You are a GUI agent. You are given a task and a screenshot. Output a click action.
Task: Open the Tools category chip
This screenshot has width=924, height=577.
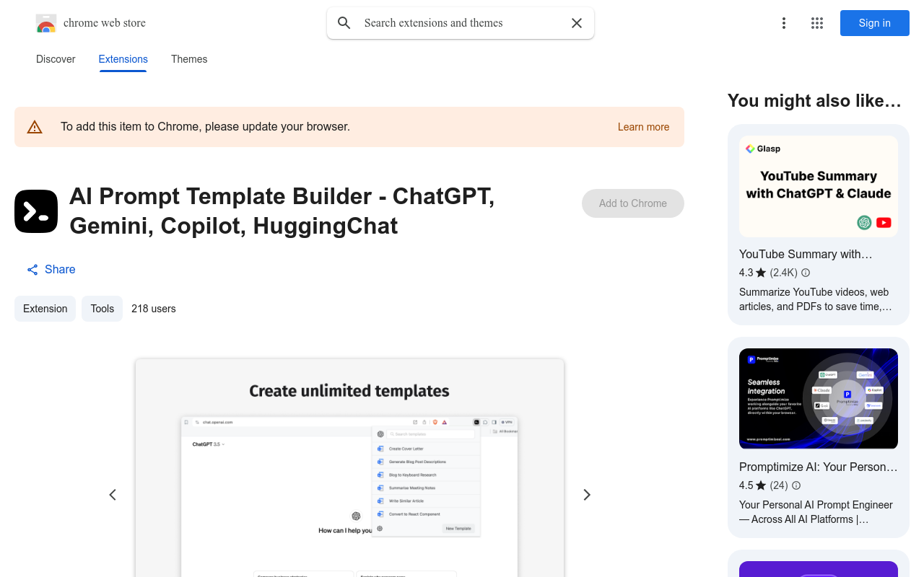[102, 309]
